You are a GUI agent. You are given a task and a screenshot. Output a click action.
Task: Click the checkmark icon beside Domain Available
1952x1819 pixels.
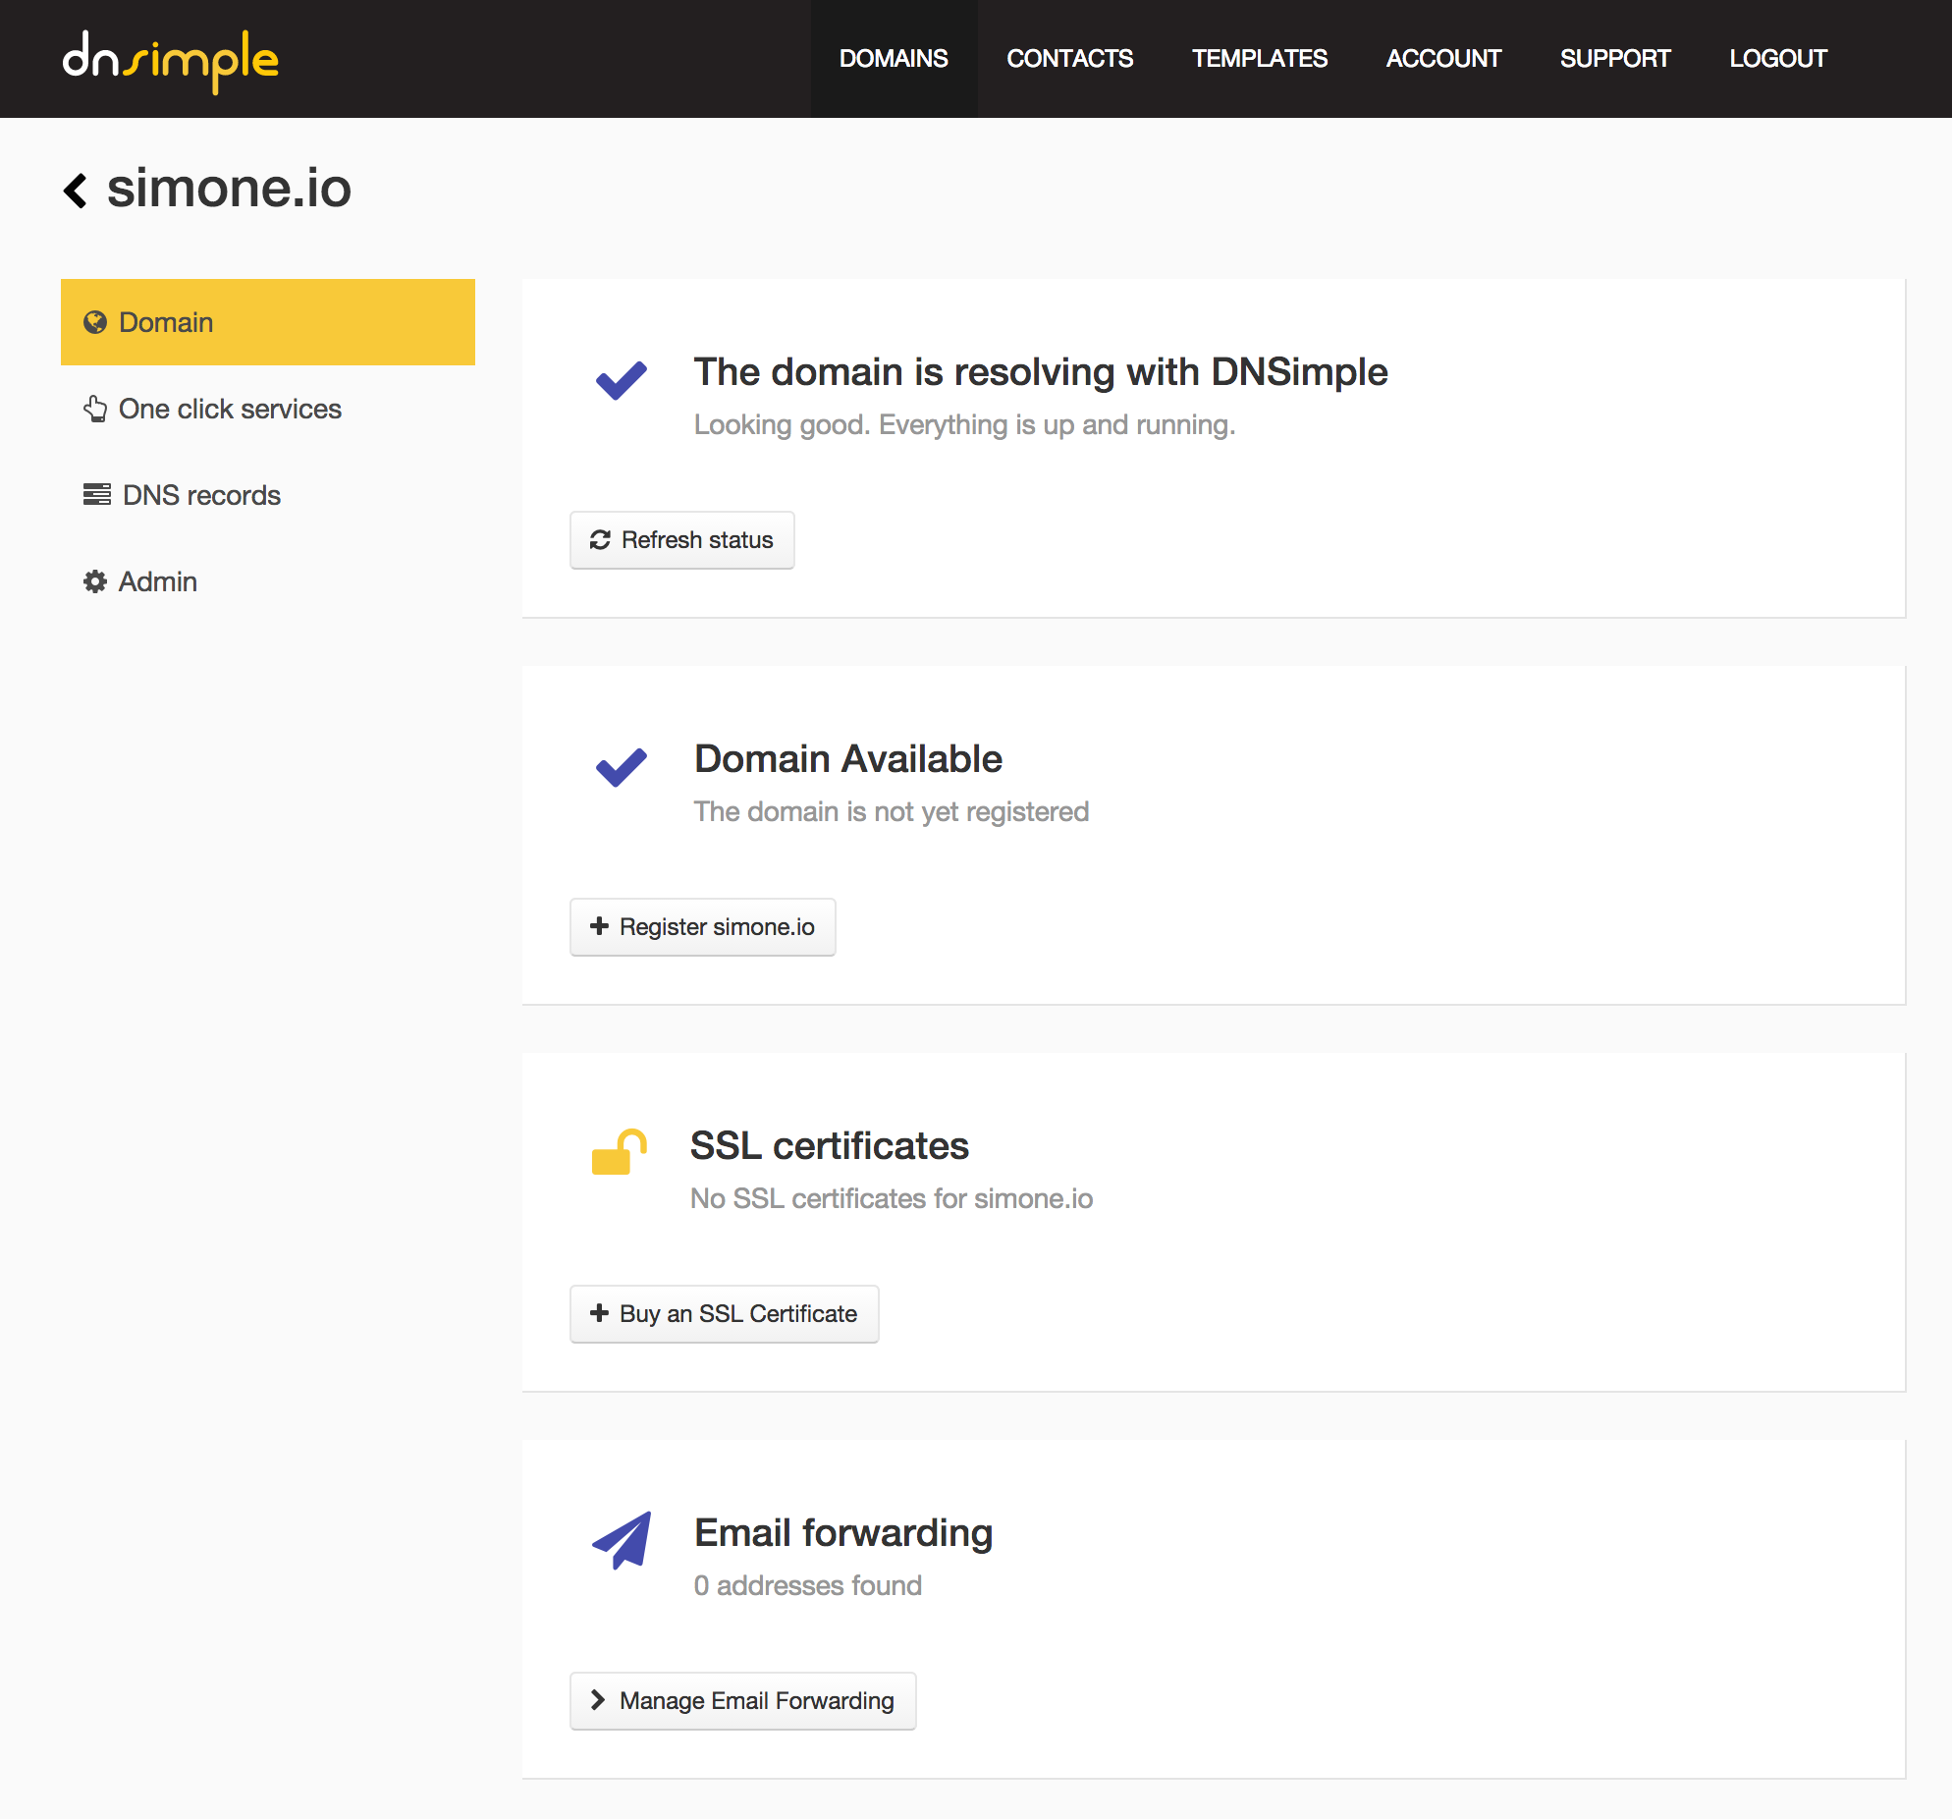point(622,768)
